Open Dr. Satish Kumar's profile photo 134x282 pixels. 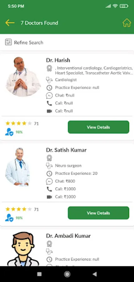[x=18, y=167]
